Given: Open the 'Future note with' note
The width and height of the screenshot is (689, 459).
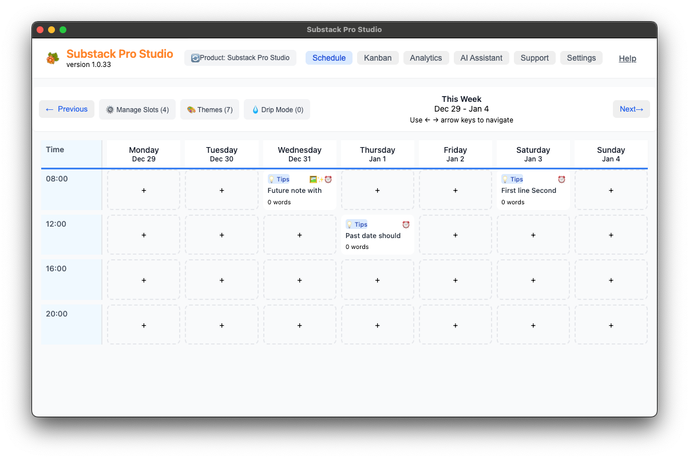Looking at the screenshot, I should pyautogui.click(x=299, y=190).
